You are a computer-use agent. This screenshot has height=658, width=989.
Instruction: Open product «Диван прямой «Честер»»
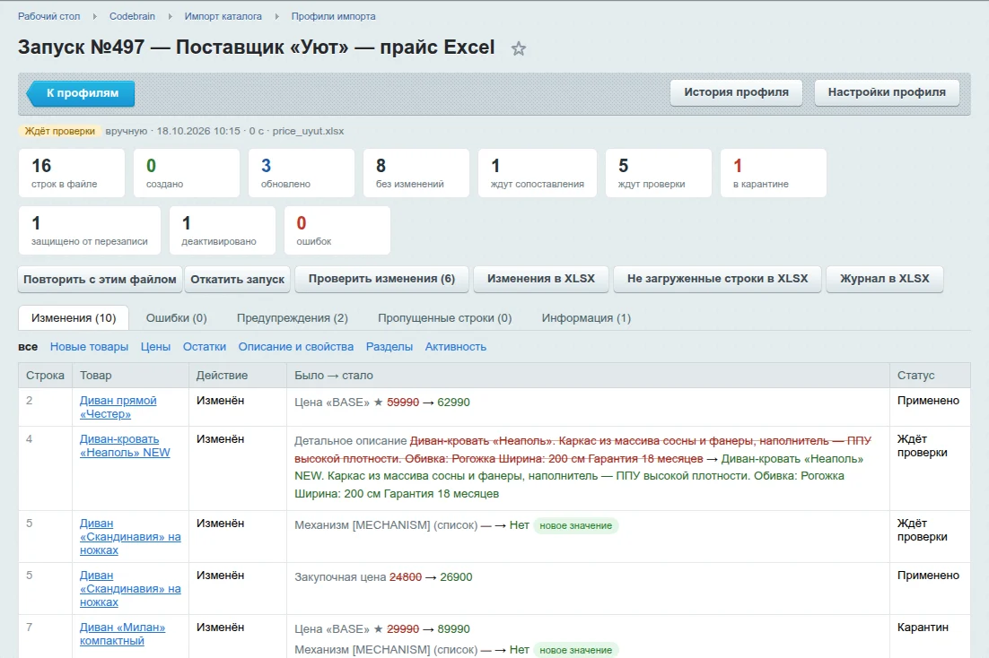(x=118, y=407)
